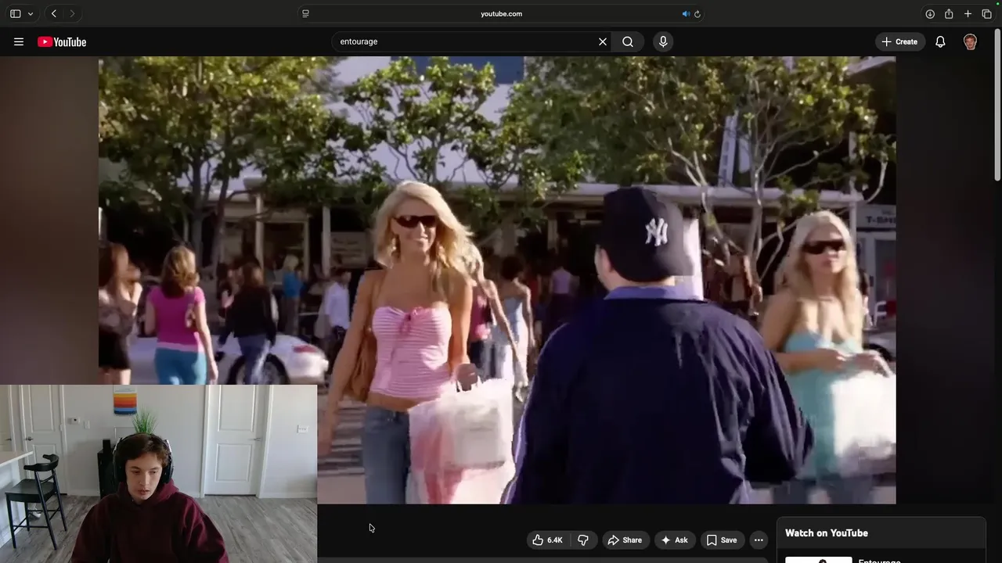The image size is (1002, 563).
Task: Click the video player frame
Action: (497, 280)
